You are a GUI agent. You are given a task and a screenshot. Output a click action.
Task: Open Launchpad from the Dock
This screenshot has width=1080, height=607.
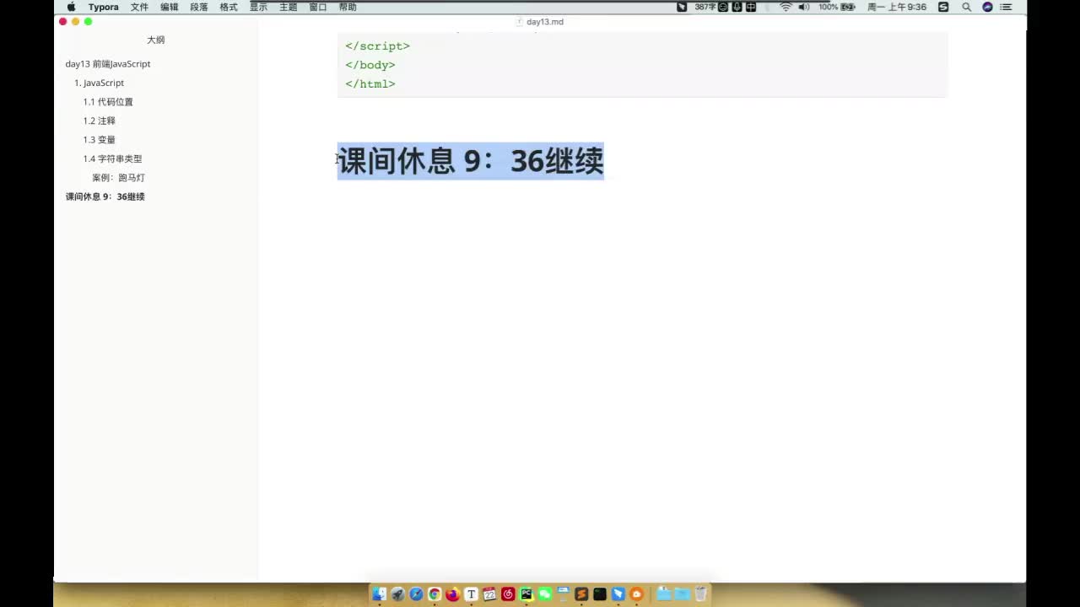click(398, 594)
